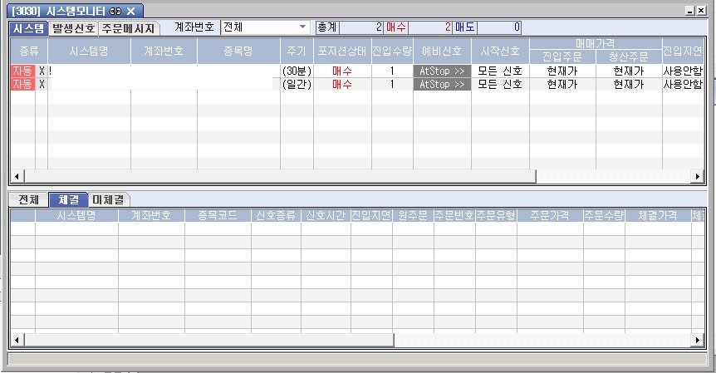Screen dimensions: 716x373
Task: Click right arrow of lower horizontal scrollbar
Action: pyautogui.click(x=697, y=341)
